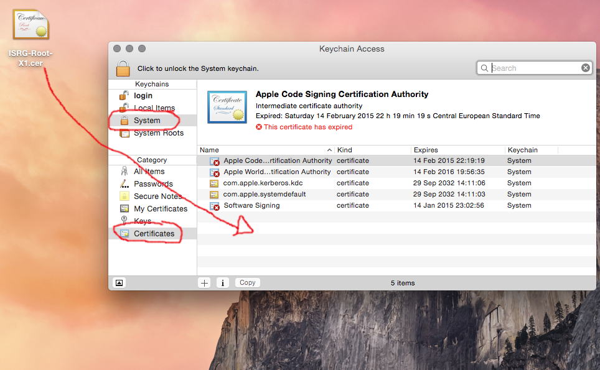Click the expiry date 14 Jan 2015 23:02:56
The image size is (600, 370).
pos(449,205)
